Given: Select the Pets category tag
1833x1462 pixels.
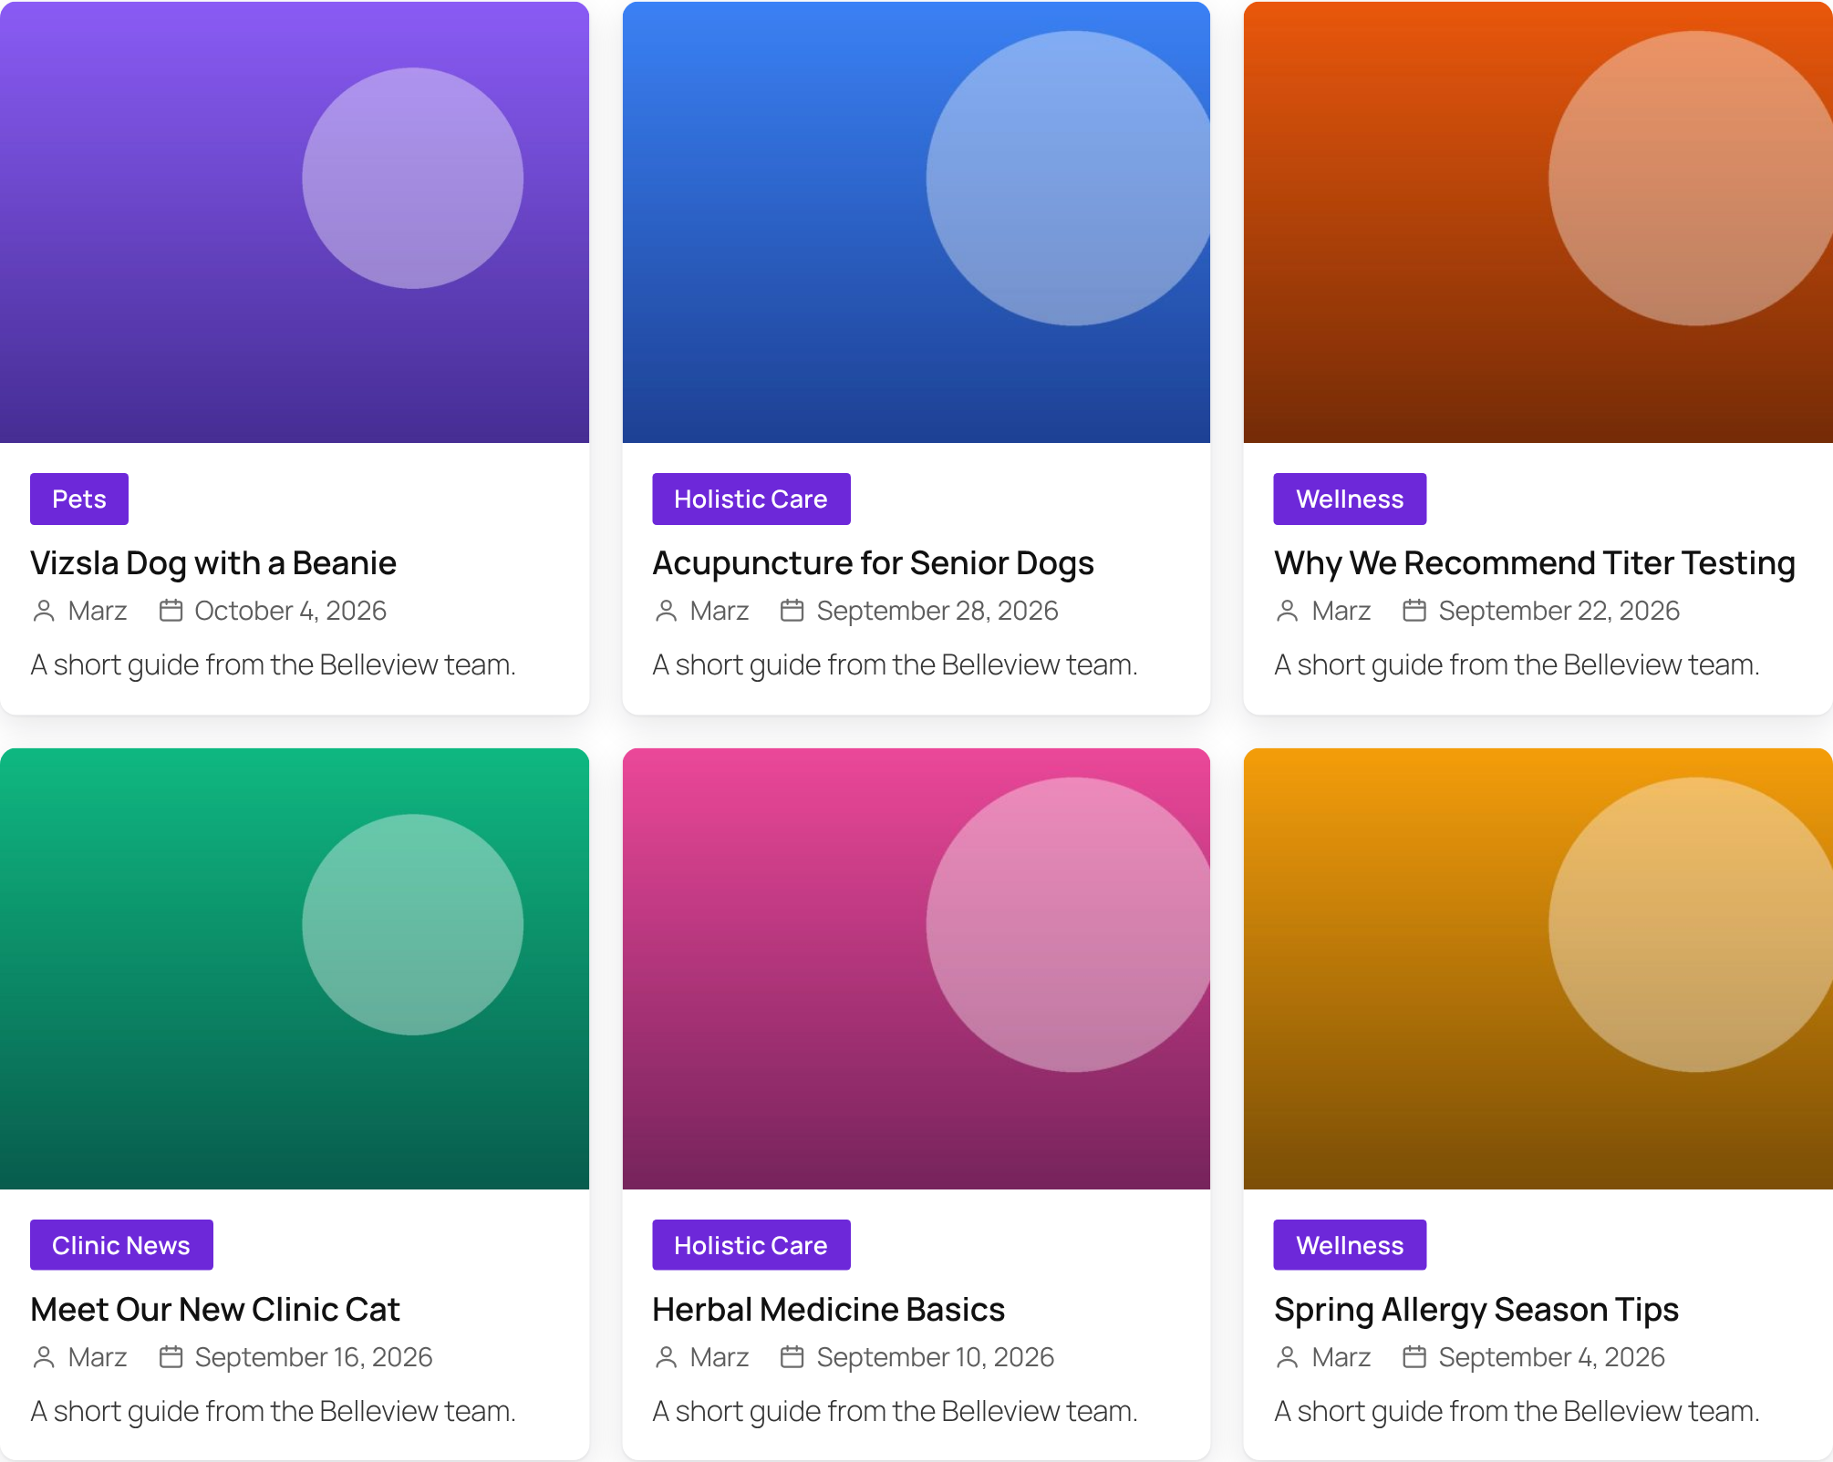Looking at the screenshot, I should tap(79, 499).
